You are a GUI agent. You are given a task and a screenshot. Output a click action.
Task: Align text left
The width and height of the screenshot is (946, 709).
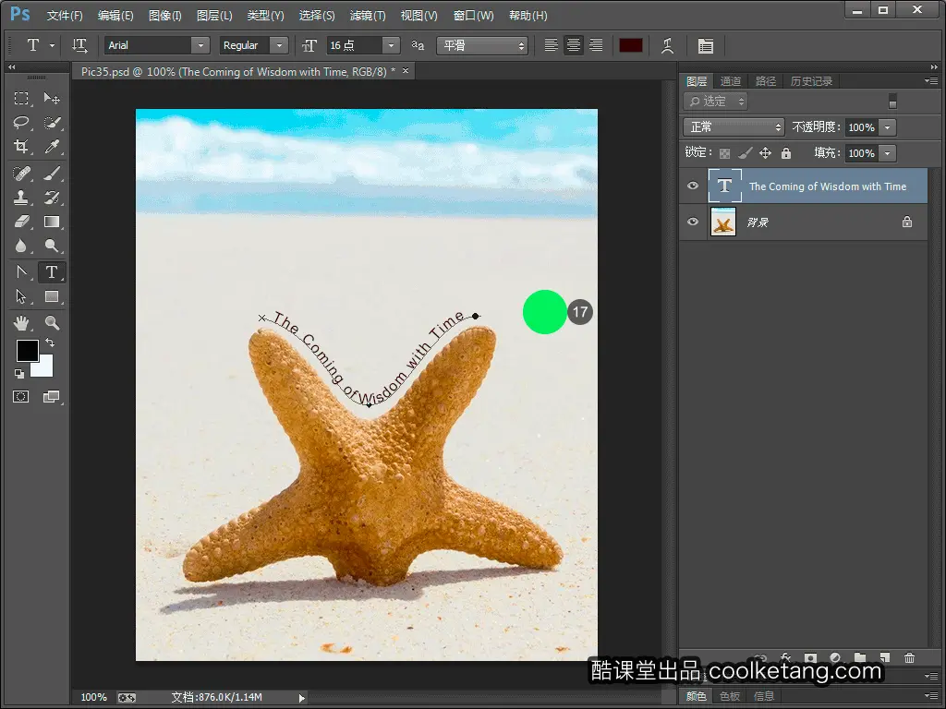(x=551, y=45)
